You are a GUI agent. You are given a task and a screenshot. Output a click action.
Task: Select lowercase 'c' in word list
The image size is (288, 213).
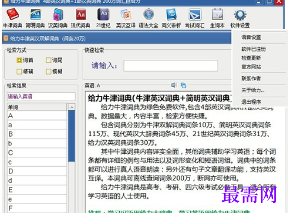(x=37, y=162)
